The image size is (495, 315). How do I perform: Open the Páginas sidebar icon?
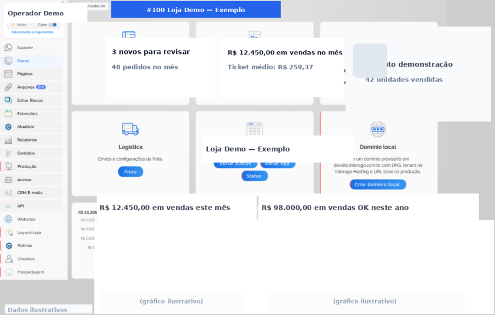pos(8,74)
